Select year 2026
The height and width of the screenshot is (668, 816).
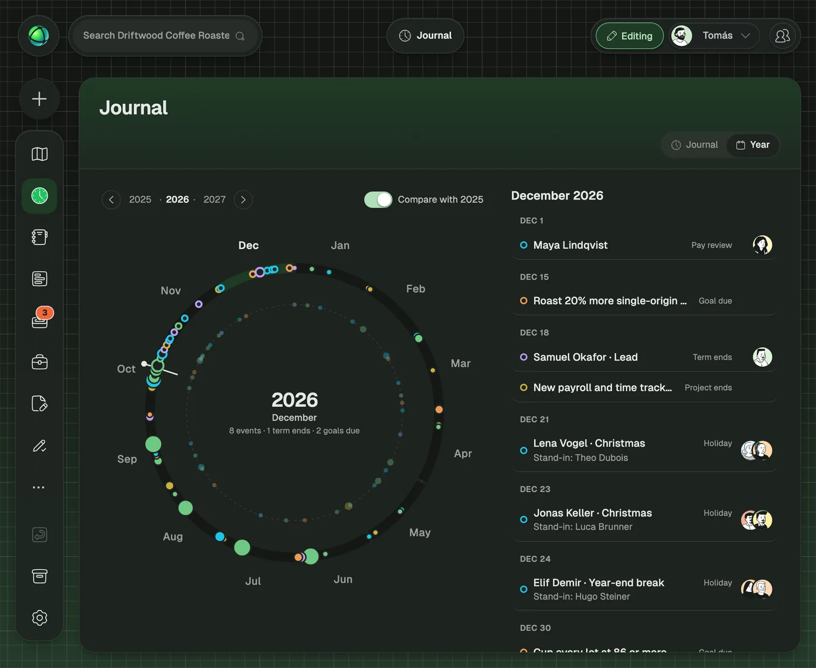click(x=177, y=200)
